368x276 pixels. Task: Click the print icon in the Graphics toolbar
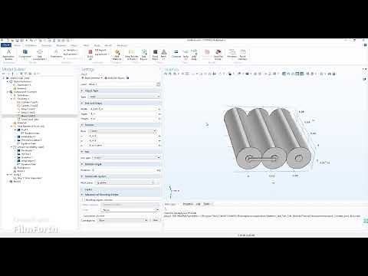point(333,74)
